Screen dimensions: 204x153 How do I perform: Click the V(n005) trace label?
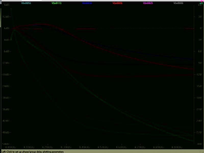[26, 3]
